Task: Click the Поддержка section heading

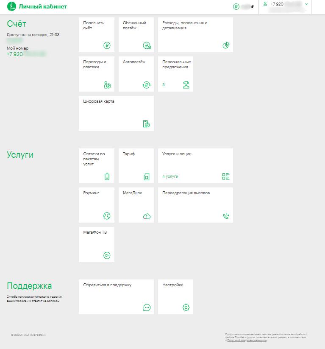Action: coord(29,286)
